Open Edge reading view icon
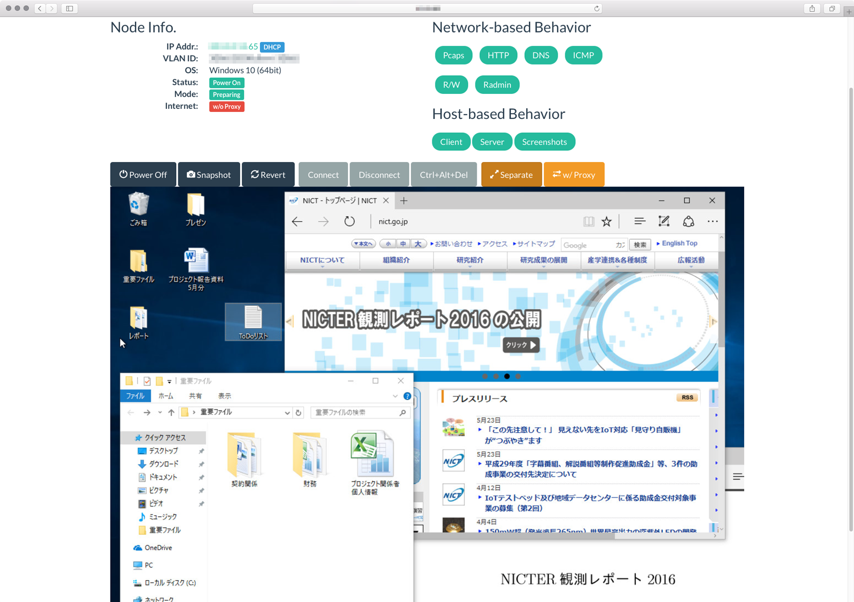 coord(588,221)
